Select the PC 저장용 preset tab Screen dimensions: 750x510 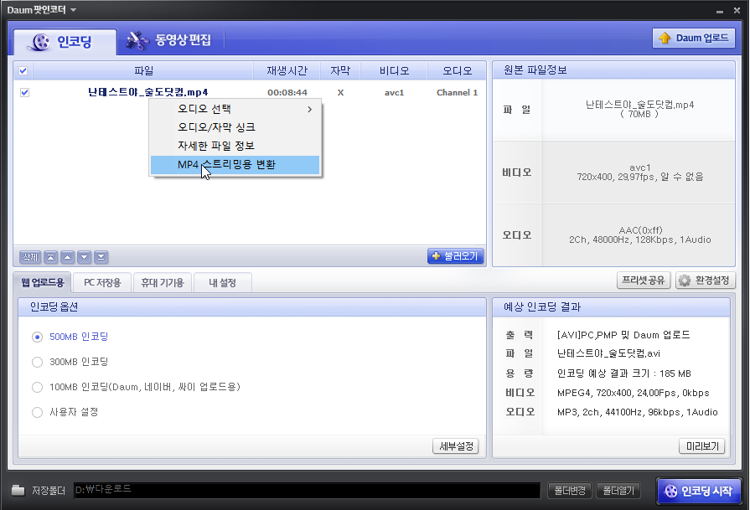tap(102, 282)
